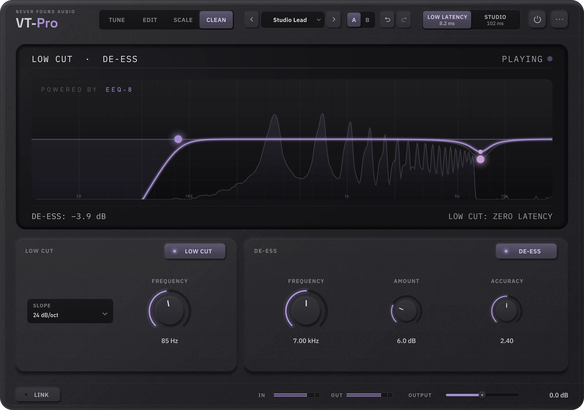The width and height of the screenshot is (584, 410).
Task: Toggle the plugin power bypass icon
Action: [537, 19]
